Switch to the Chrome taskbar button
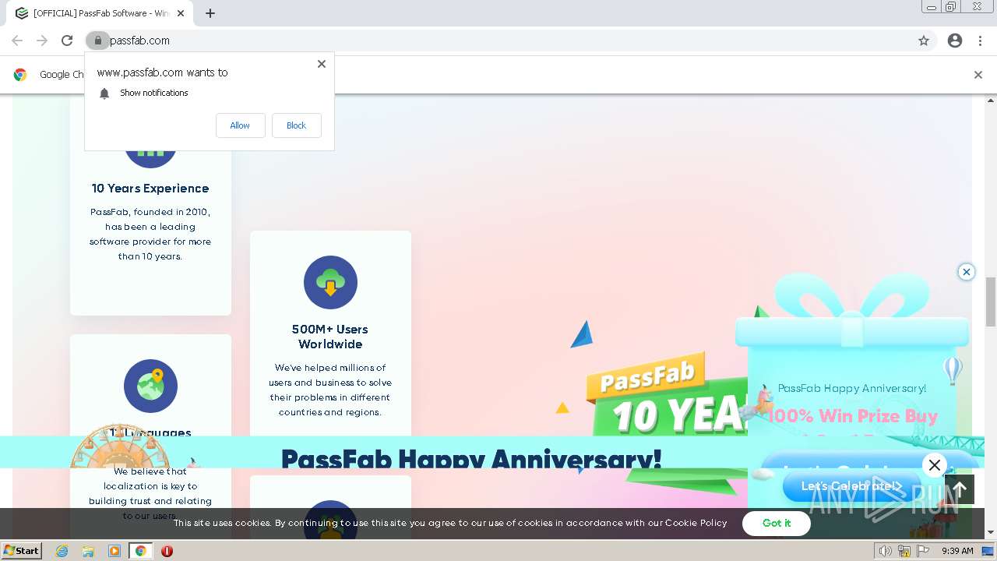The image size is (997, 561). 141,551
